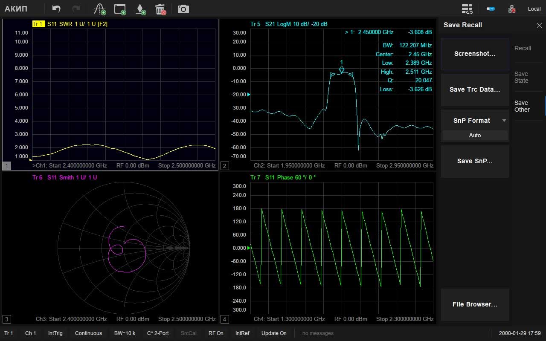Click the Add Window icon

(x=120, y=9)
